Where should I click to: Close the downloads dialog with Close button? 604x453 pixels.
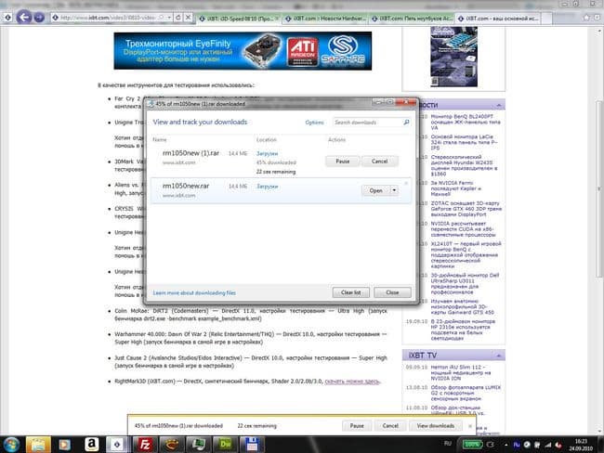[x=392, y=292]
